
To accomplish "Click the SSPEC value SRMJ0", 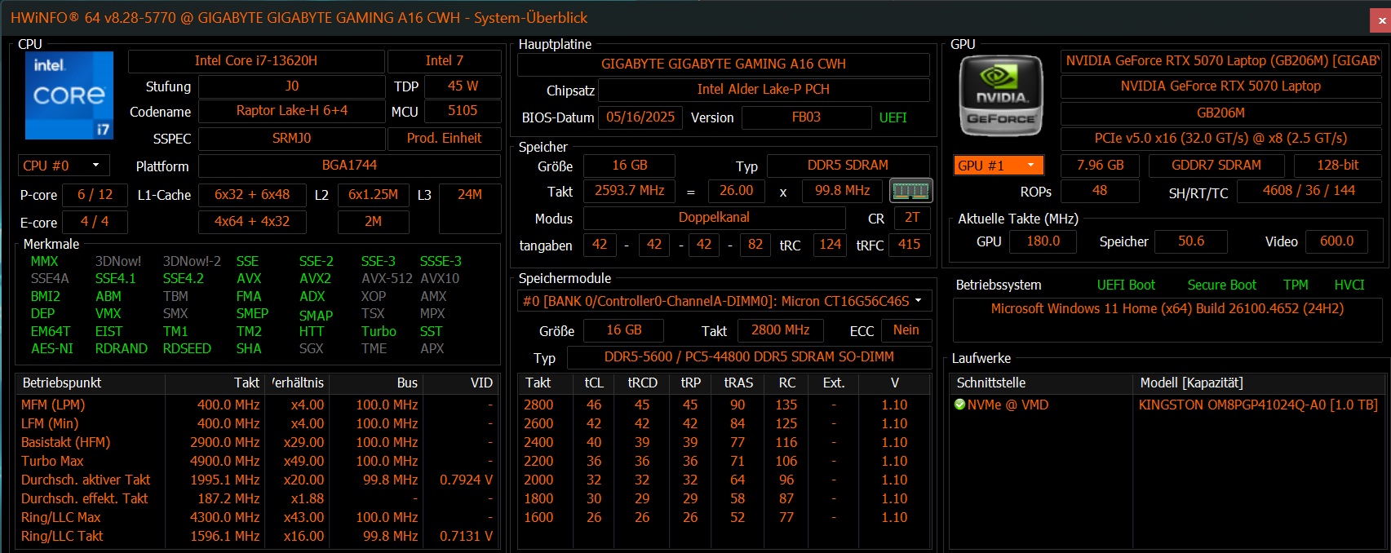I will click(292, 139).
